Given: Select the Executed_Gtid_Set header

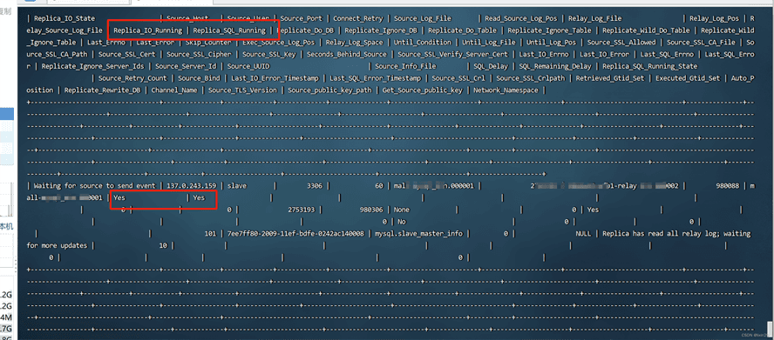Looking at the screenshot, I should tap(688, 78).
